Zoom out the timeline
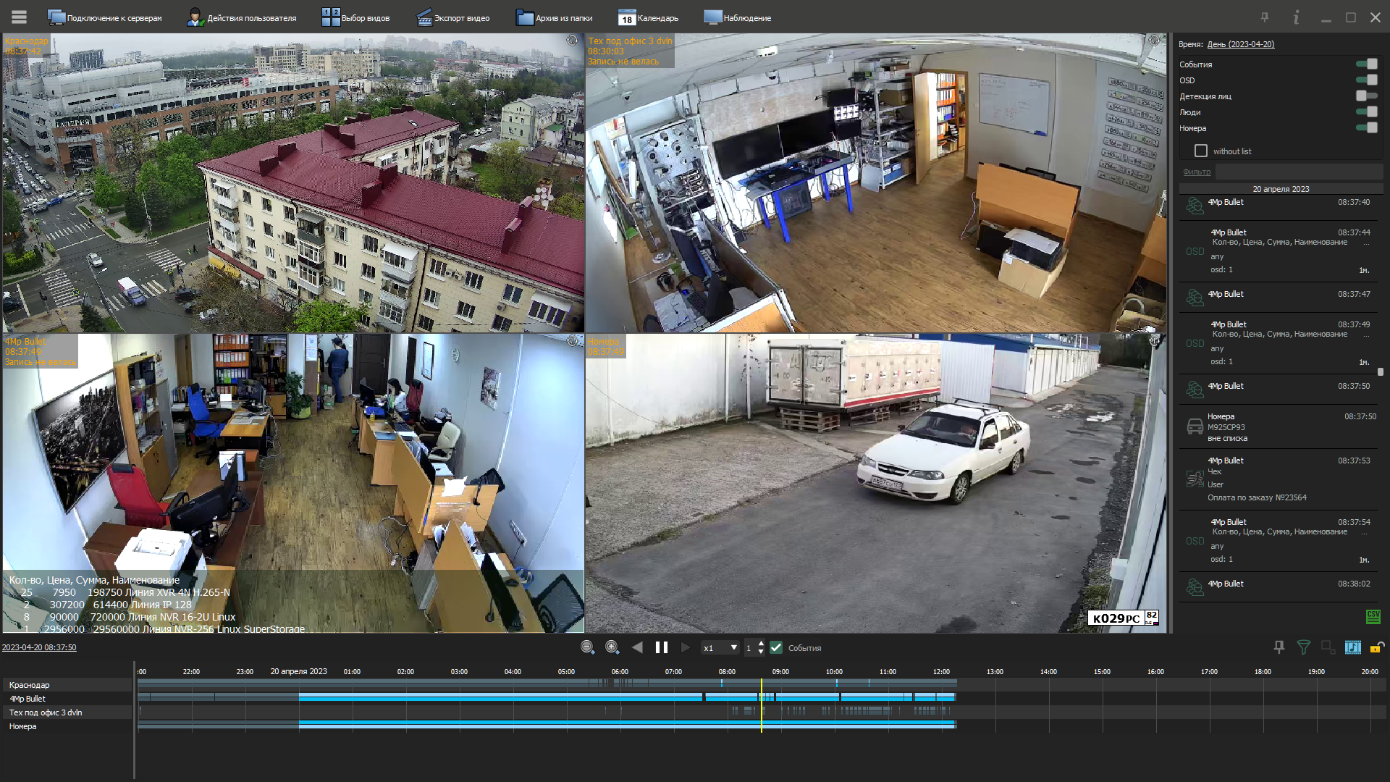The height and width of the screenshot is (782, 1390). pos(588,647)
